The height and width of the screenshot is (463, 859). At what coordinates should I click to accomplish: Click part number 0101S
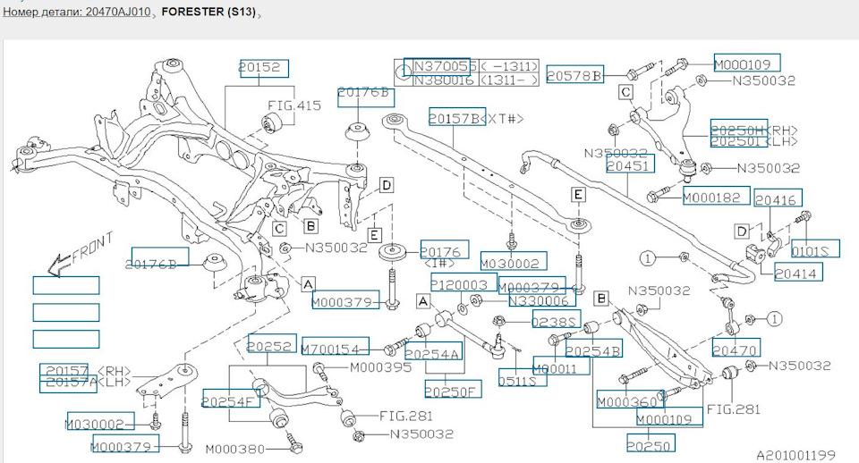(x=815, y=248)
